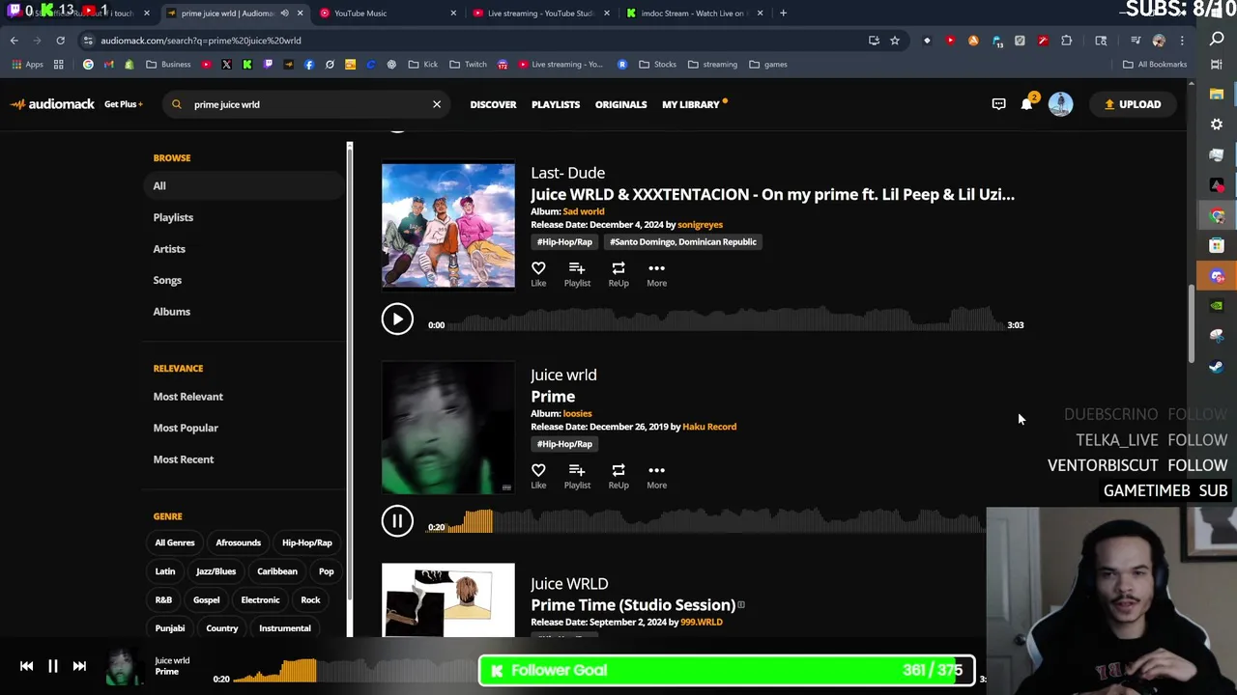Filter browse results by Songs
Viewport: 1237px width, 695px height.
coord(167,280)
